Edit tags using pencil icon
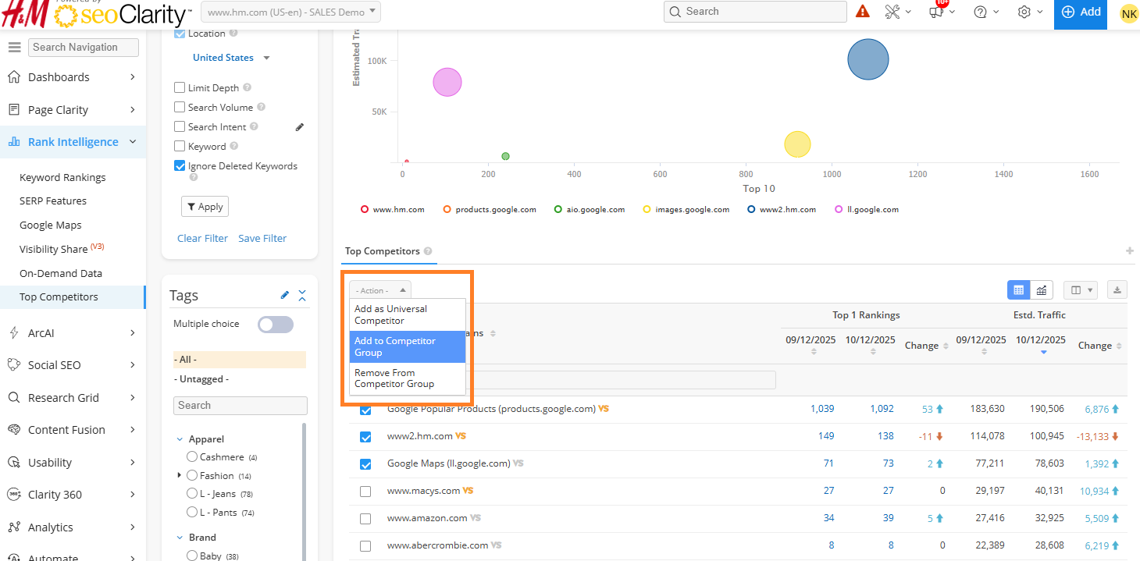 click(x=284, y=295)
